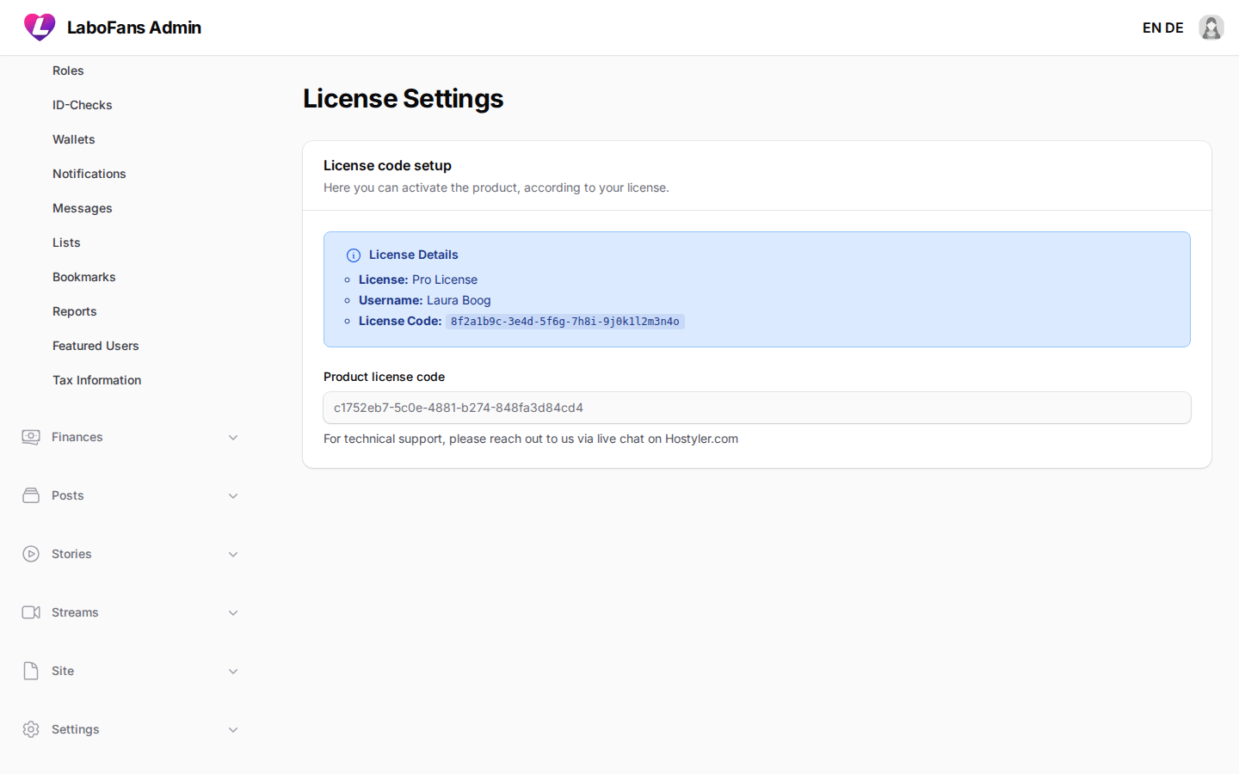This screenshot has width=1239, height=774.
Task: Select Messages in the sidebar
Action: click(83, 208)
